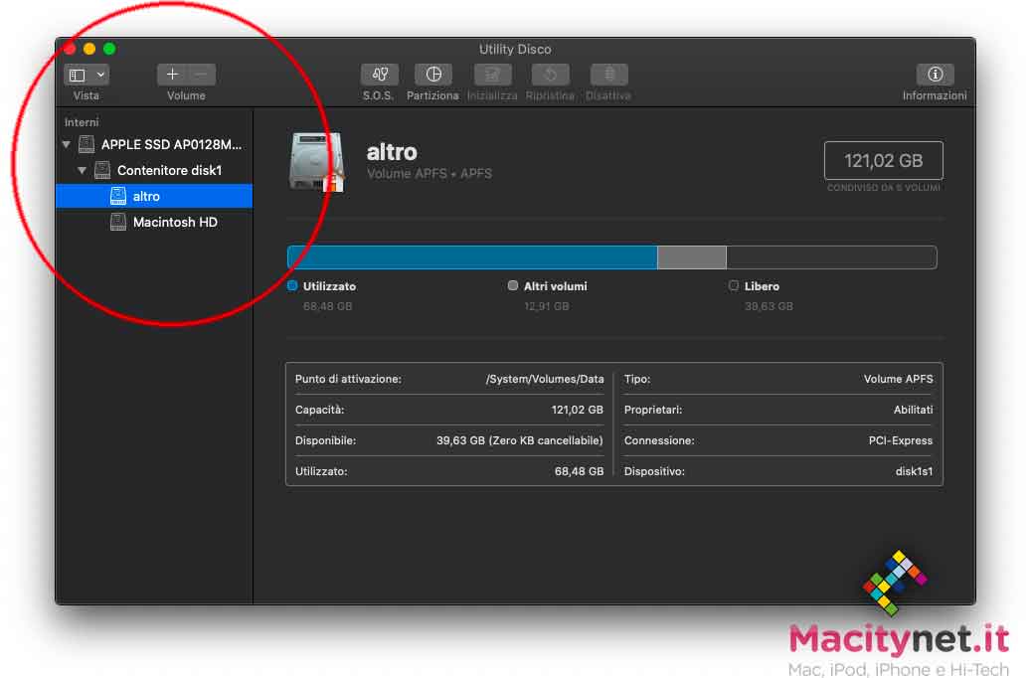Click the altro volume title heading
Viewport: 1031px width, 678px height.
pyautogui.click(x=392, y=152)
